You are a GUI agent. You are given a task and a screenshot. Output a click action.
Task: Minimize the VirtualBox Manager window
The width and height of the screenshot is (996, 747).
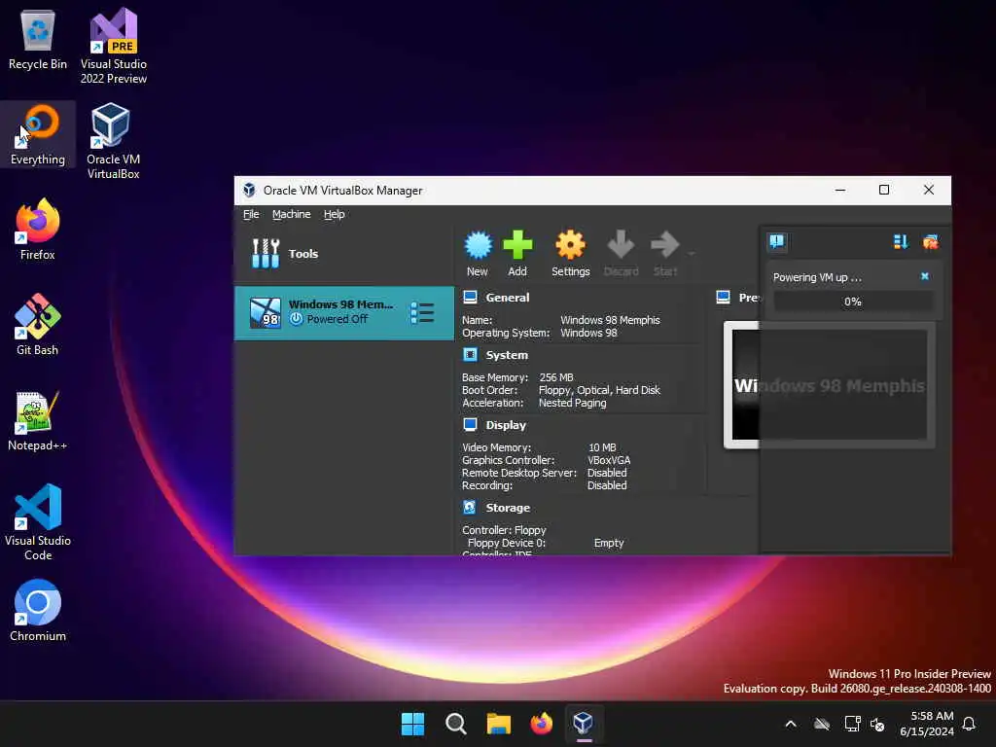coord(840,190)
